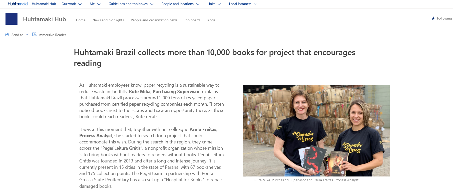Viewport: 453px width, 193px height.
Task: Expand the Me menu chevron
Action: (99, 4)
